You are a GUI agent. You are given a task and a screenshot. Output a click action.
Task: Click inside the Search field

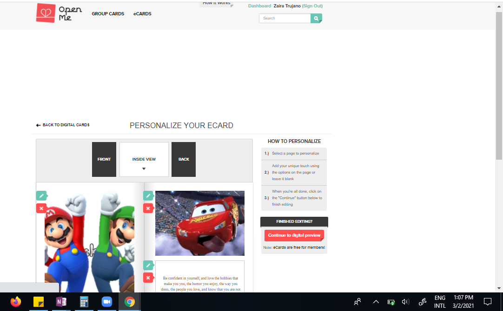[285, 18]
